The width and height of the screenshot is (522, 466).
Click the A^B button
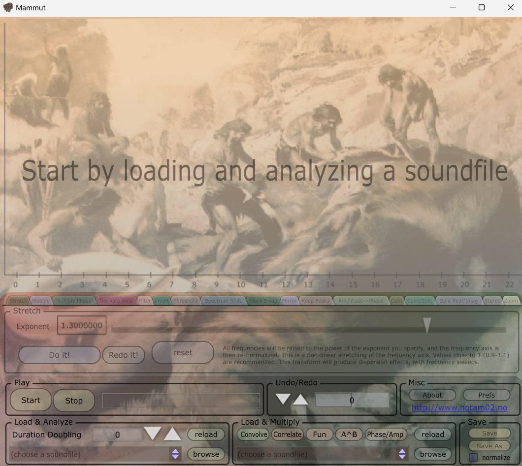349,435
